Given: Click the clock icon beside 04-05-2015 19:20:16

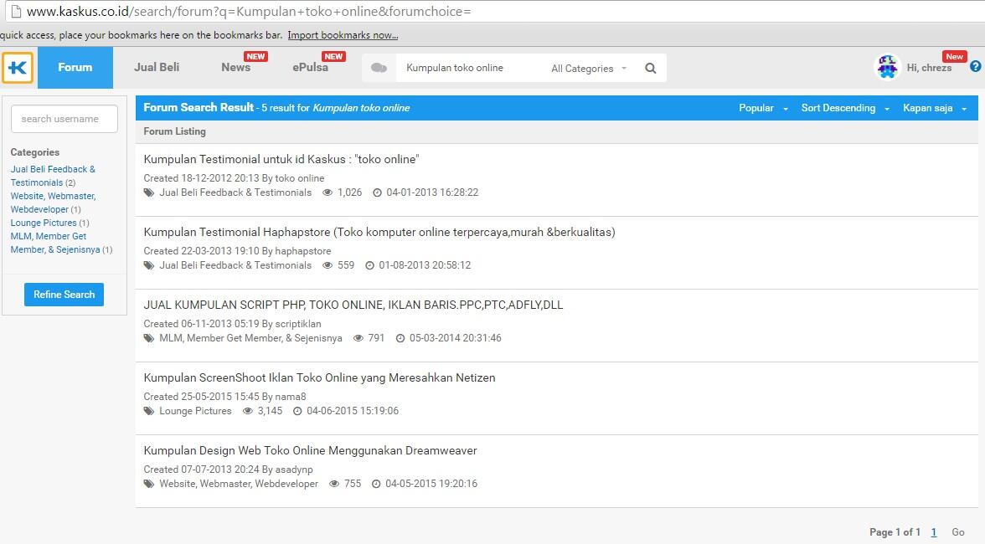Looking at the screenshot, I should click(x=375, y=484).
